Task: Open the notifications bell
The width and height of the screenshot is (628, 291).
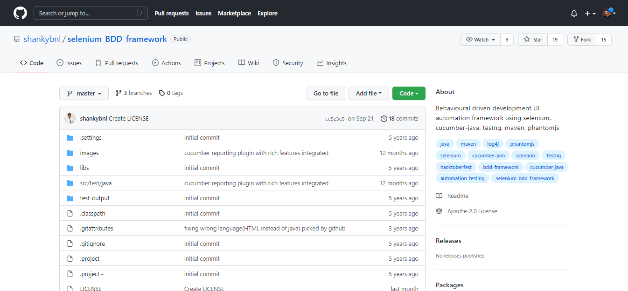Action: [574, 14]
